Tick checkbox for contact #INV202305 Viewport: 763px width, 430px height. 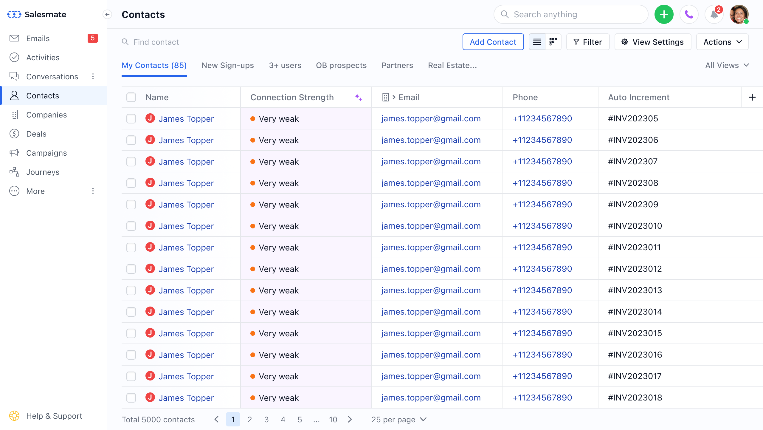[131, 119]
